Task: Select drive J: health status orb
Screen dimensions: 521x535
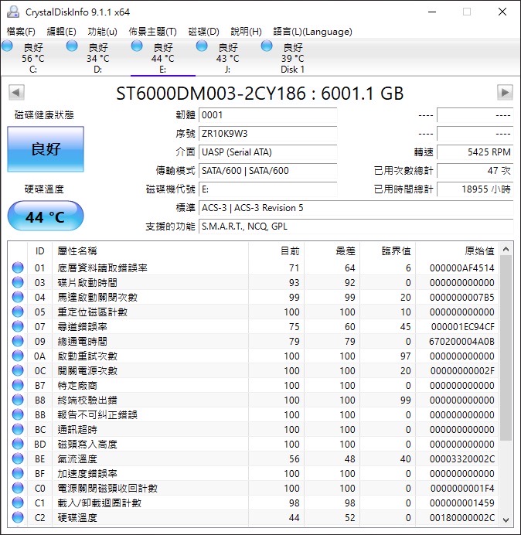Action: point(202,46)
